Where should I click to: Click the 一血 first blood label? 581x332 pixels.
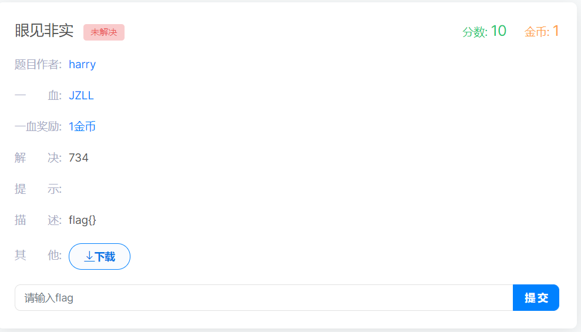tap(38, 96)
